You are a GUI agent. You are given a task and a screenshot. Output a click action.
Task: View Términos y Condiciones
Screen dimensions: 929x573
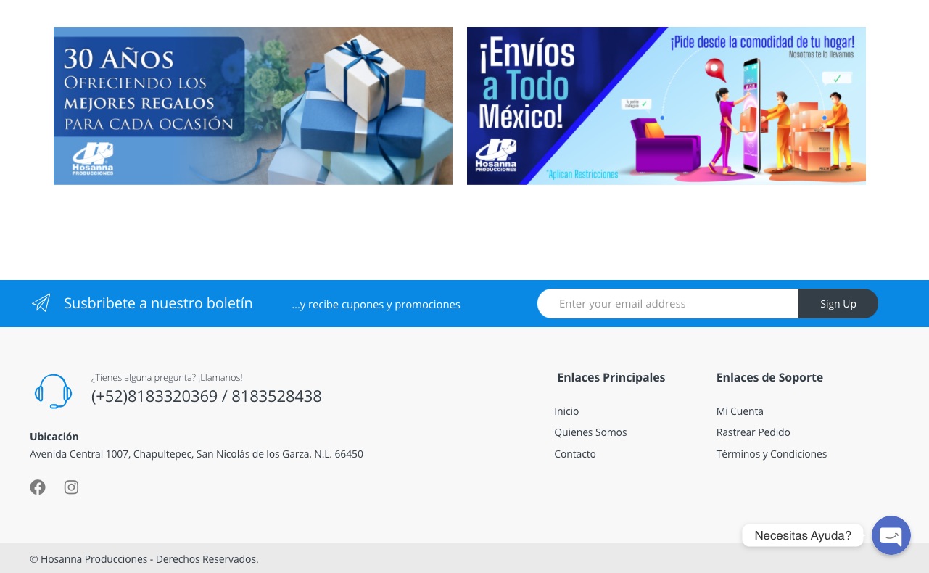[771, 454]
